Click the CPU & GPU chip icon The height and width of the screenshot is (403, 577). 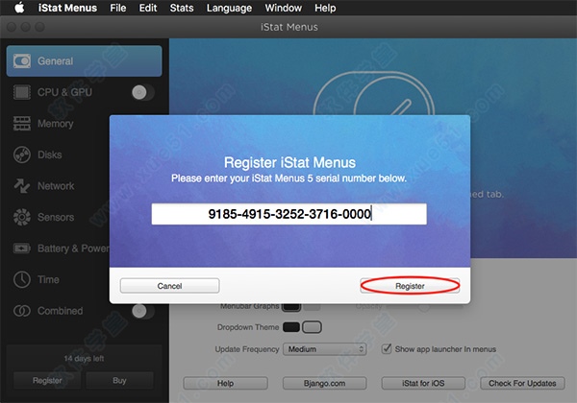point(22,92)
